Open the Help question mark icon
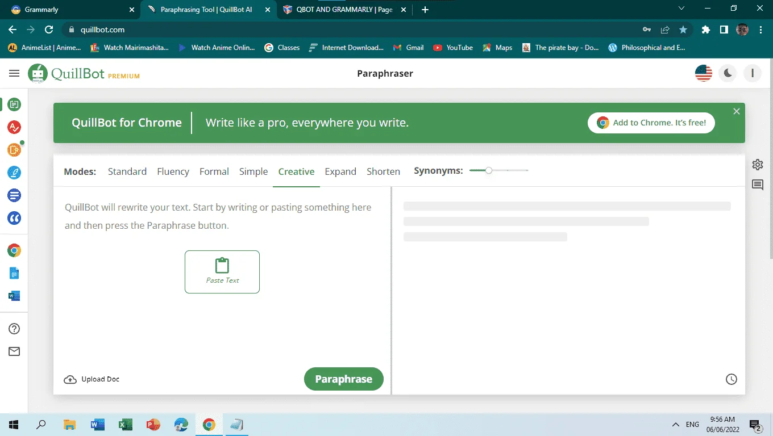 (x=14, y=329)
